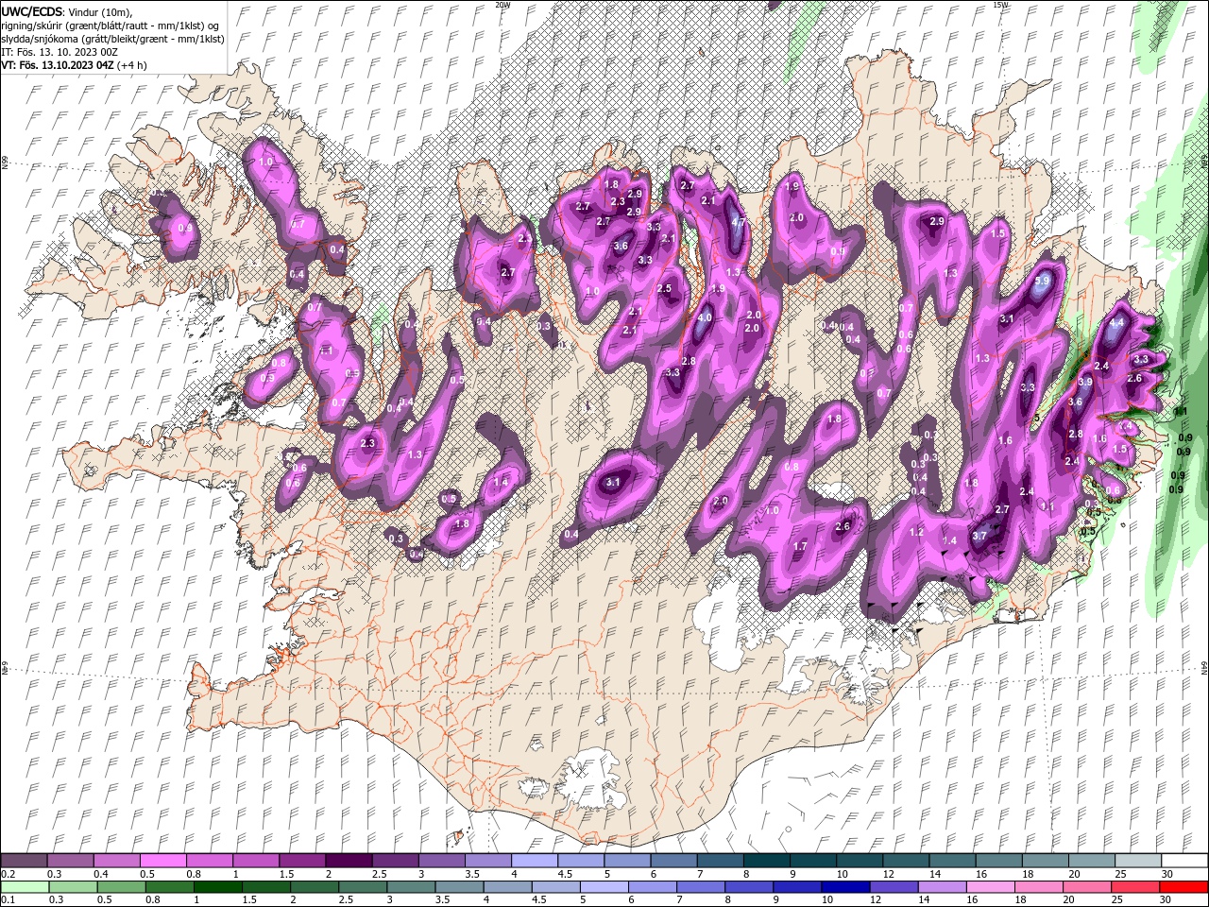Click the purple lower legend swatch 12–14
The width and height of the screenshot is (1209, 907).
click(x=893, y=887)
